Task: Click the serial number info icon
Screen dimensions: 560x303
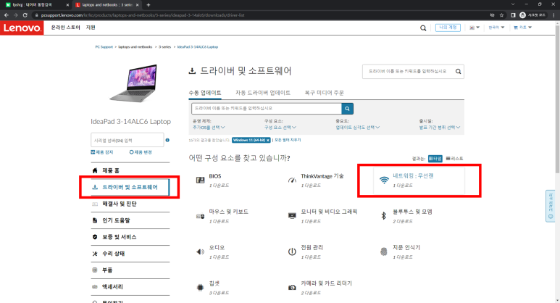Action: pyautogui.click(x=167, y=140)
